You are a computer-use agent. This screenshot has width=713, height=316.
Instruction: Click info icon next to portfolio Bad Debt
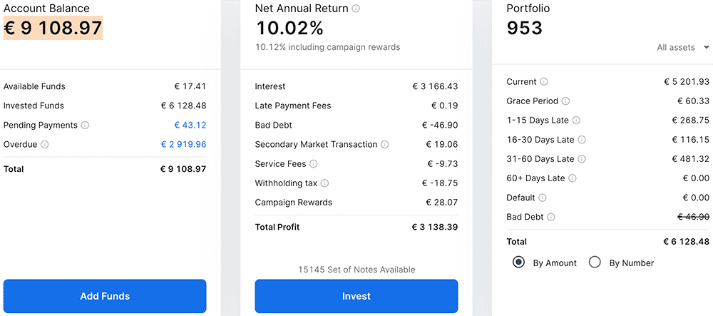click(551, 217)
